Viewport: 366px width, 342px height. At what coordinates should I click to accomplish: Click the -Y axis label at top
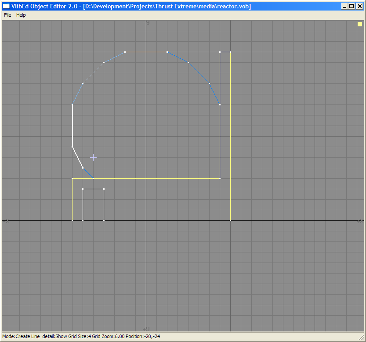click(147, 22)
